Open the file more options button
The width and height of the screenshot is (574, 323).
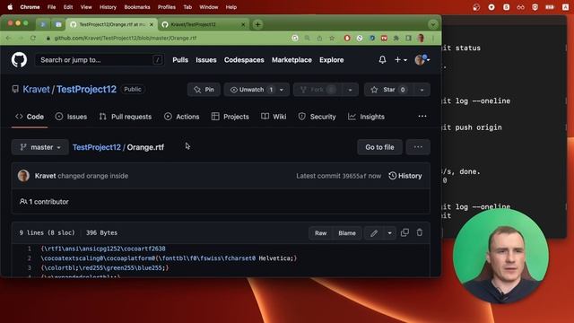coord(418,147)
